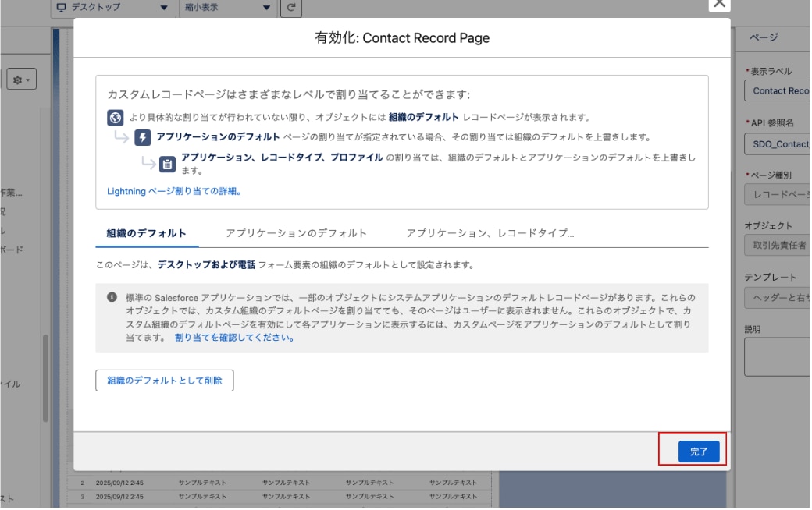Click the gear settings icon on left
The width and height of the screenshot is (812, 510).
point(20,80)
